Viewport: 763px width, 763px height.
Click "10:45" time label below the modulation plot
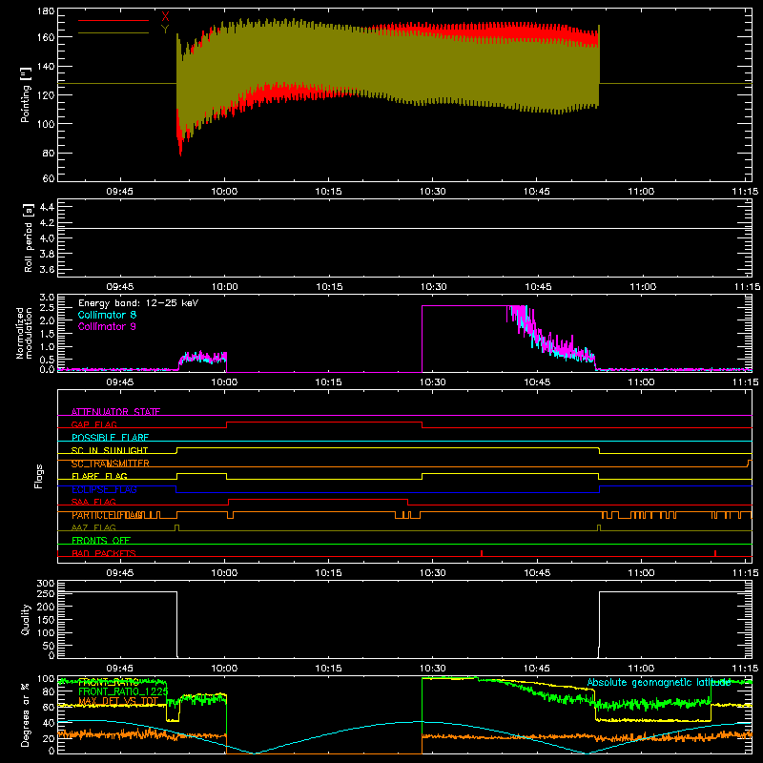click(x=537, y=382)
